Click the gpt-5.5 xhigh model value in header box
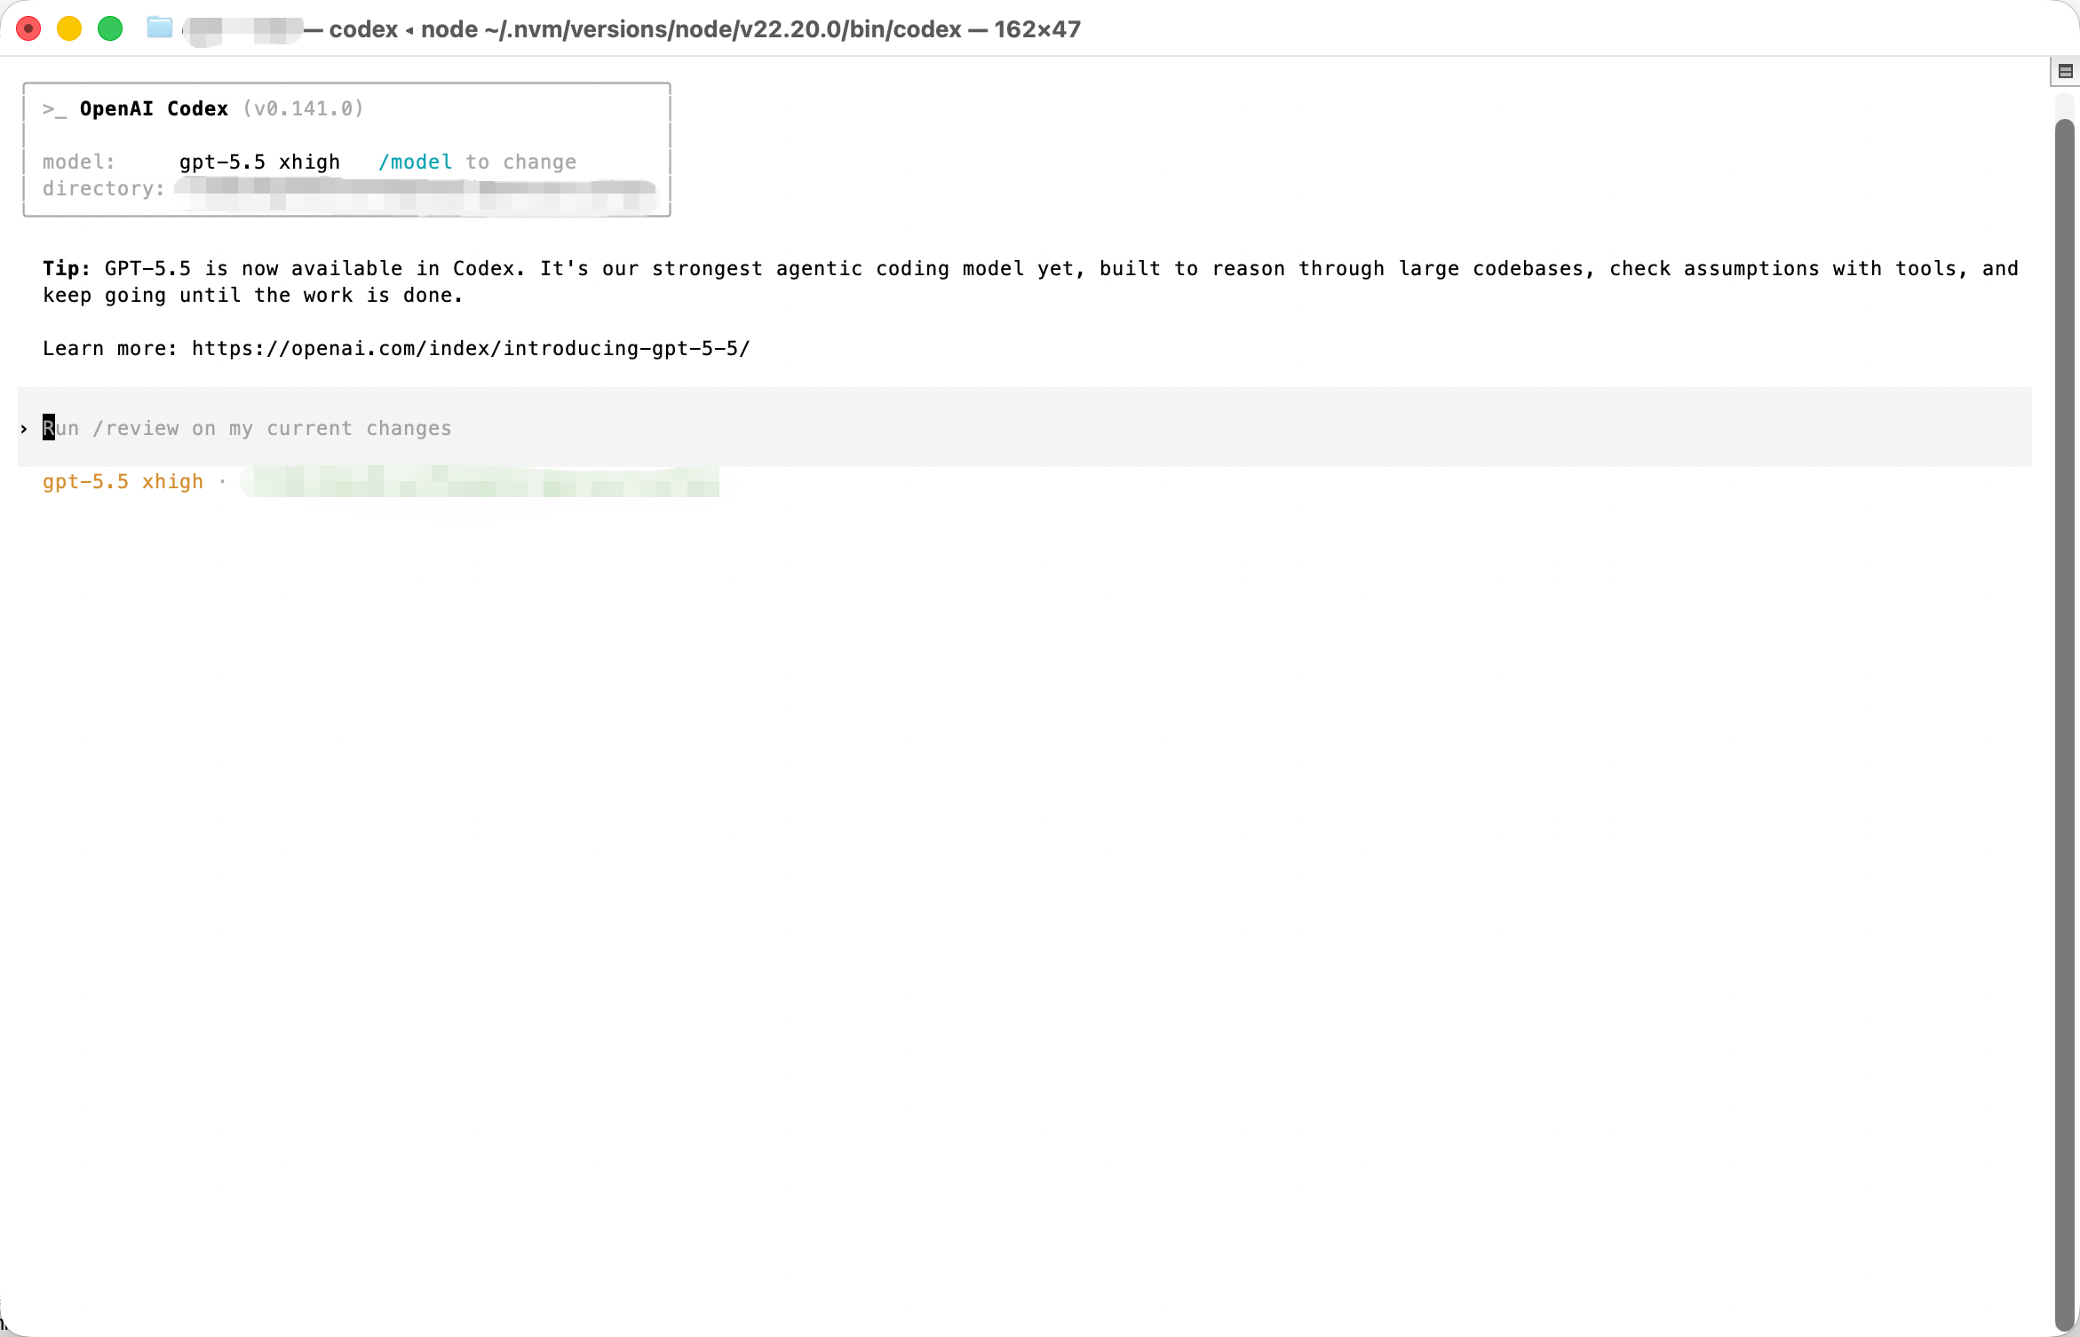The image size is (2080, 1337). pyautogui.click(x=259, y=162)
